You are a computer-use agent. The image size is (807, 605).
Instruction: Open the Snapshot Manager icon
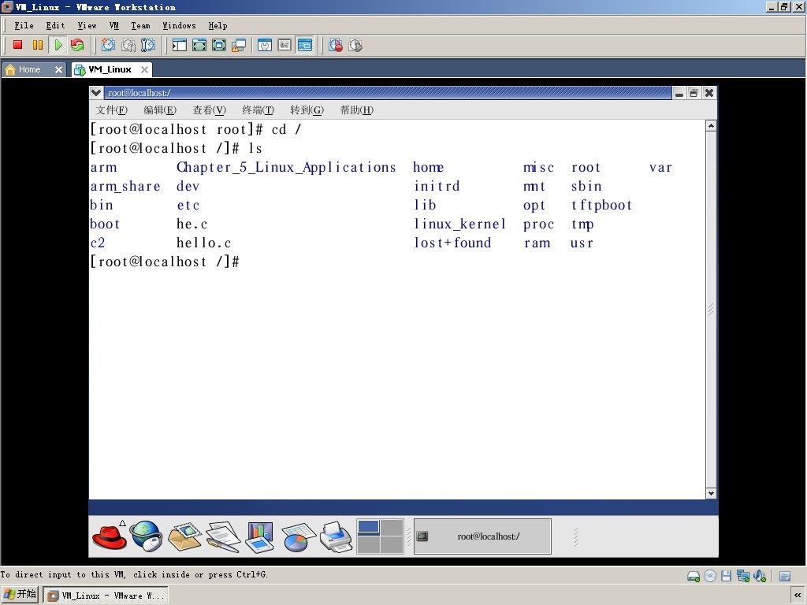tap(147, 45)
